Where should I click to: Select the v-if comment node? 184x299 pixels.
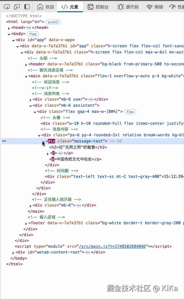(x=45, y=88)
